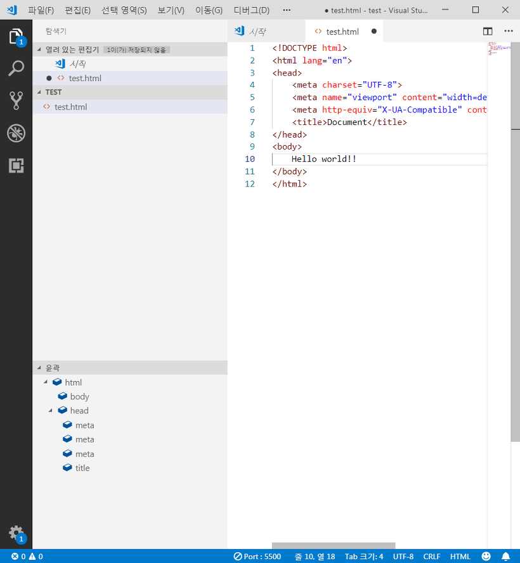Click file icon of test.html under open editors
The height and width of the screenshot is (563, 520).
(x=61, y=78)
